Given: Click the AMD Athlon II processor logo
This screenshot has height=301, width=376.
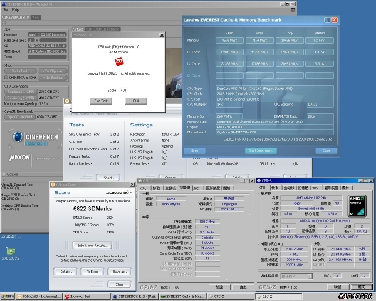Looking at the screenshot, I should point(357,206).
